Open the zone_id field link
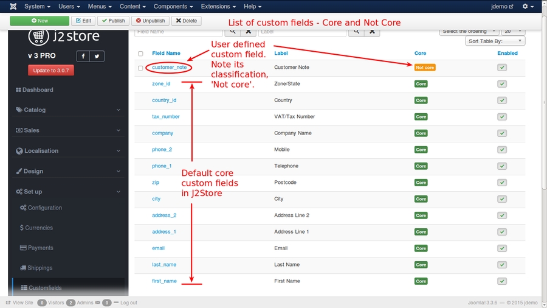Image resolution: width=547 pixels, height=308 pixels. tap(161, 83)
